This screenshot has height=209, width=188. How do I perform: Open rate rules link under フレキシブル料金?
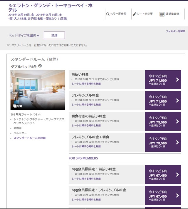coord(86,104)
